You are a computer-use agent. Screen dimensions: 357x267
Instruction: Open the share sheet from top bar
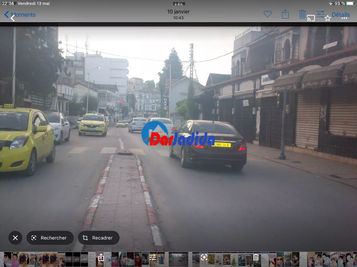click(x=285, y=14)
